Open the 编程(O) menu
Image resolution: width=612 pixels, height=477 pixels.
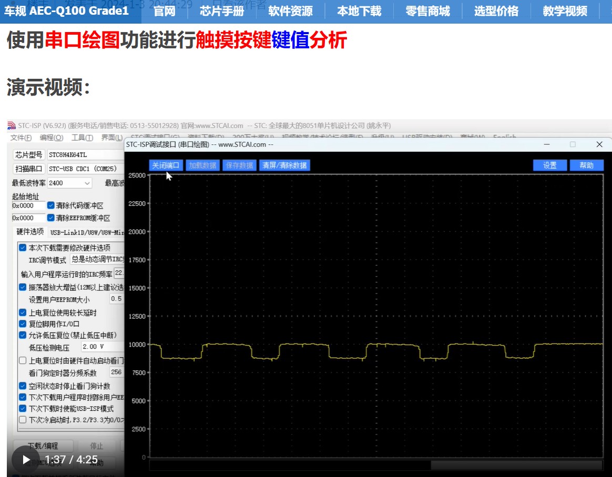(51, 138)
